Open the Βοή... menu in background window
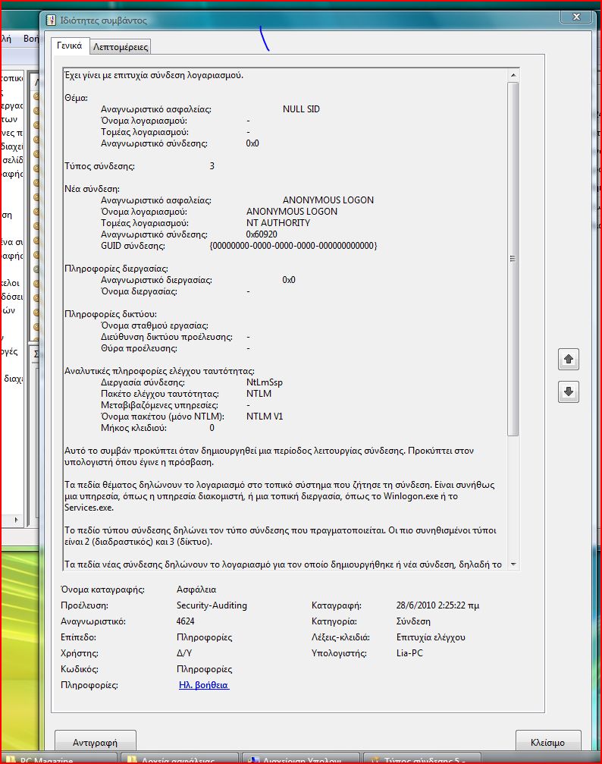 (x=31, y=39)
